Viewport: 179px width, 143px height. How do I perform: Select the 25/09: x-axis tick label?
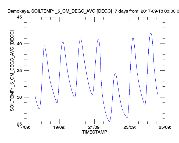[165, 127]
